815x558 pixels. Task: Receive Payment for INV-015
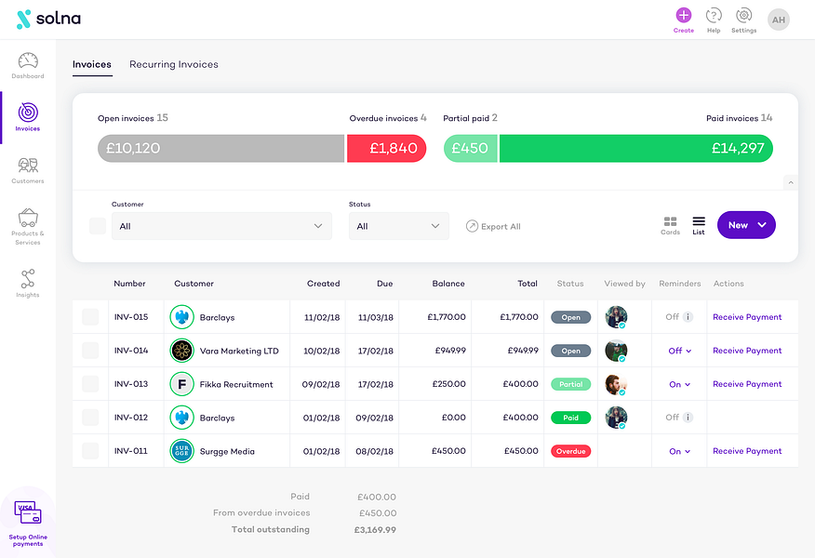[747, 317]
